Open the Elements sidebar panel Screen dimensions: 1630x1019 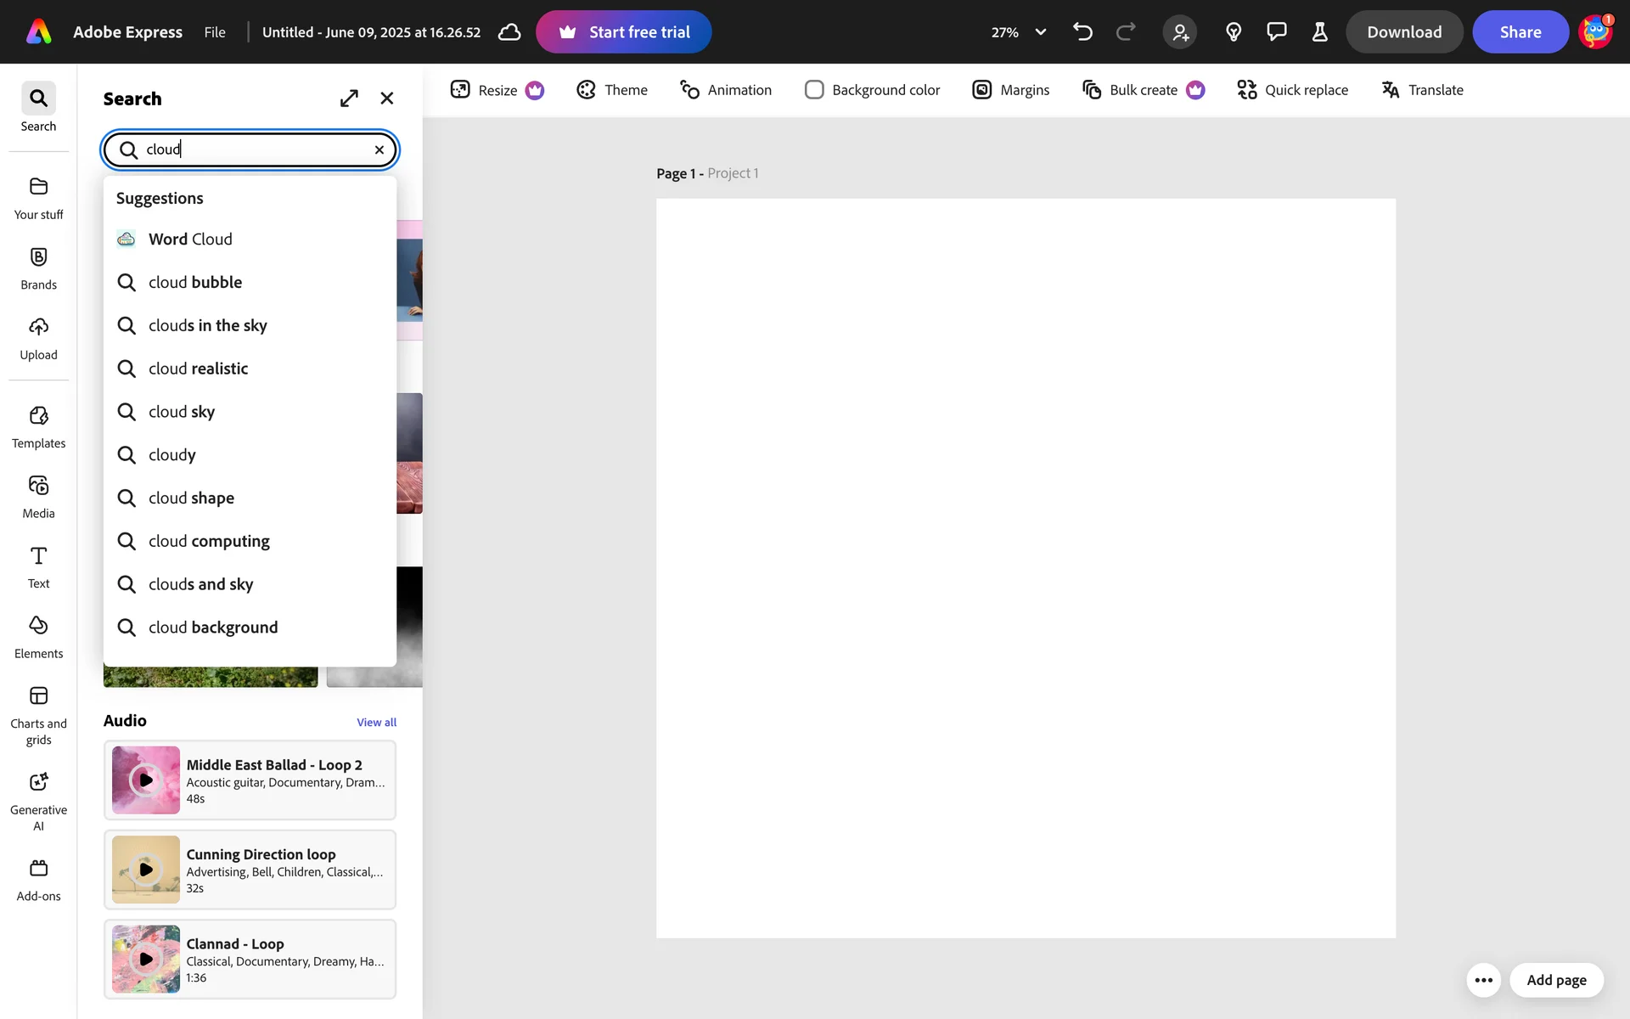click(38, 637)
